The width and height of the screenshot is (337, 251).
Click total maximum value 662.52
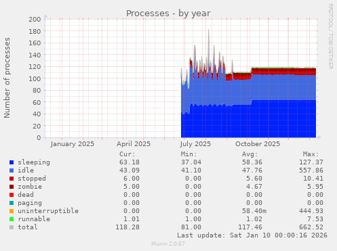tap(311, 227)
